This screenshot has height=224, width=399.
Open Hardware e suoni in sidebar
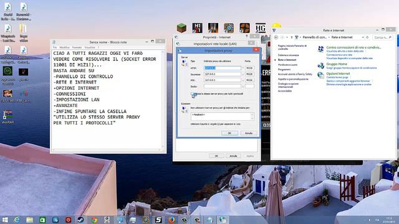(287, 65)
